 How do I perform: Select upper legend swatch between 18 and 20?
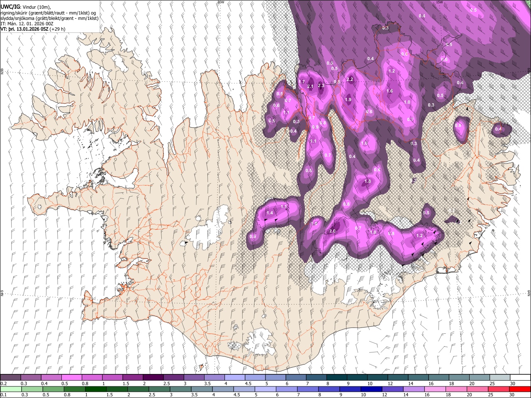(459, 378)
